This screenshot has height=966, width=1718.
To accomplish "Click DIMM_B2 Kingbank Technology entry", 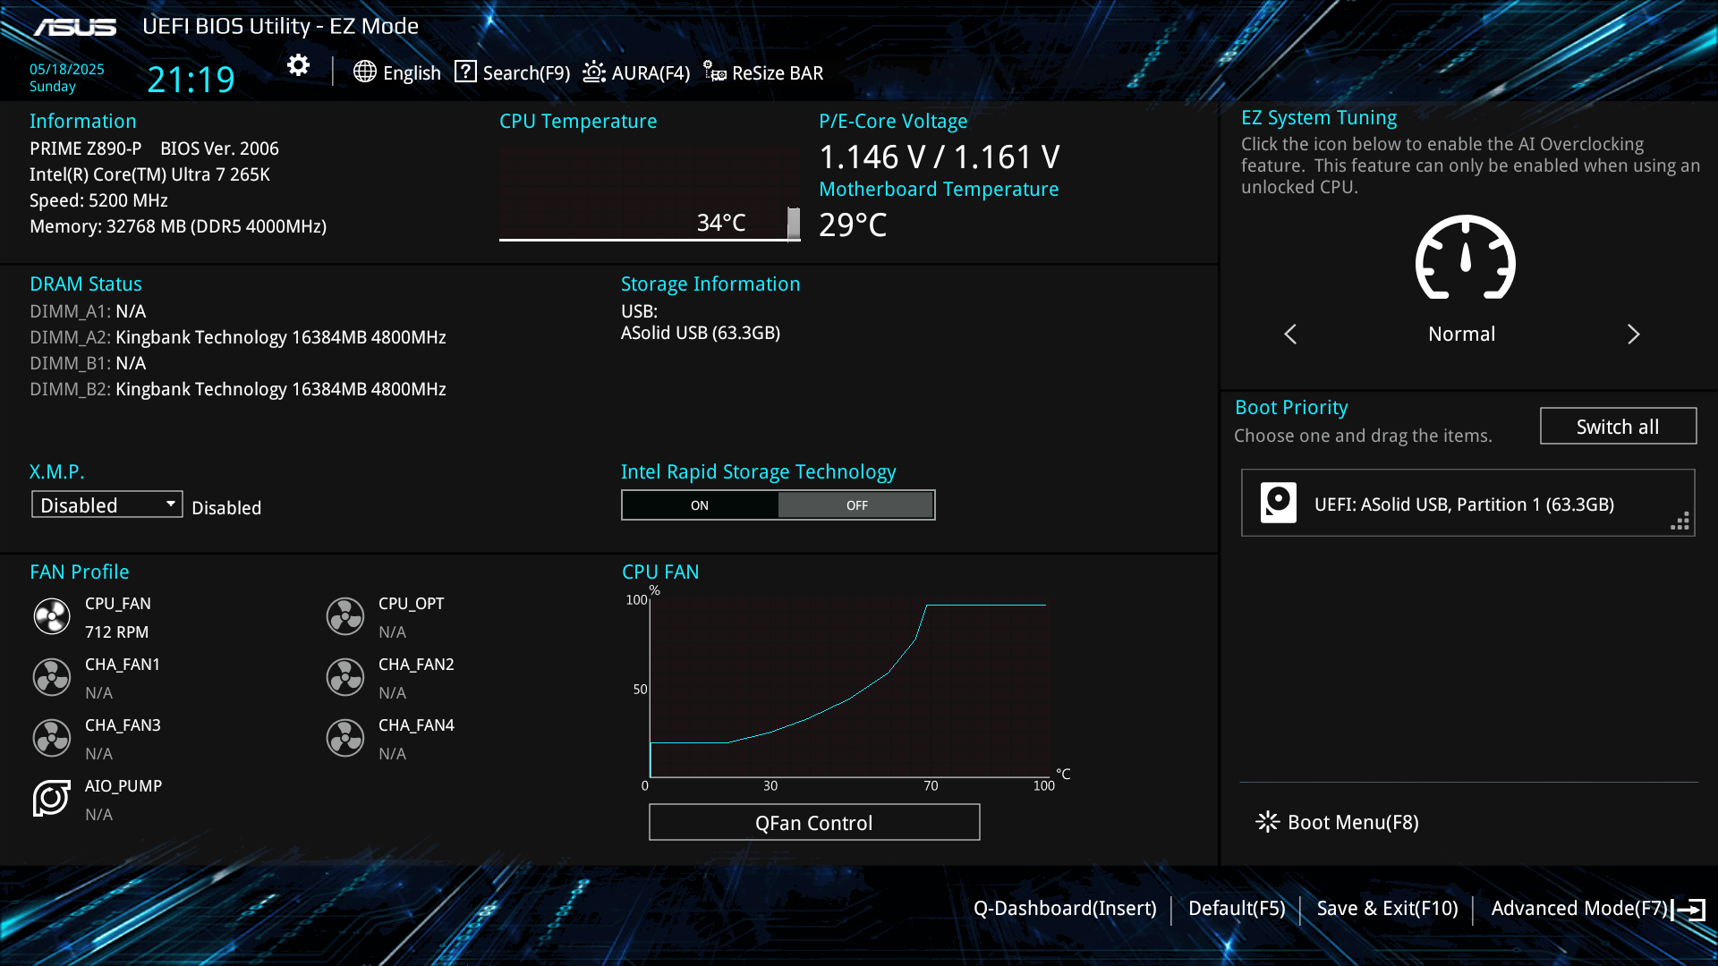I will pyautogui.click(x=238, y=390).
